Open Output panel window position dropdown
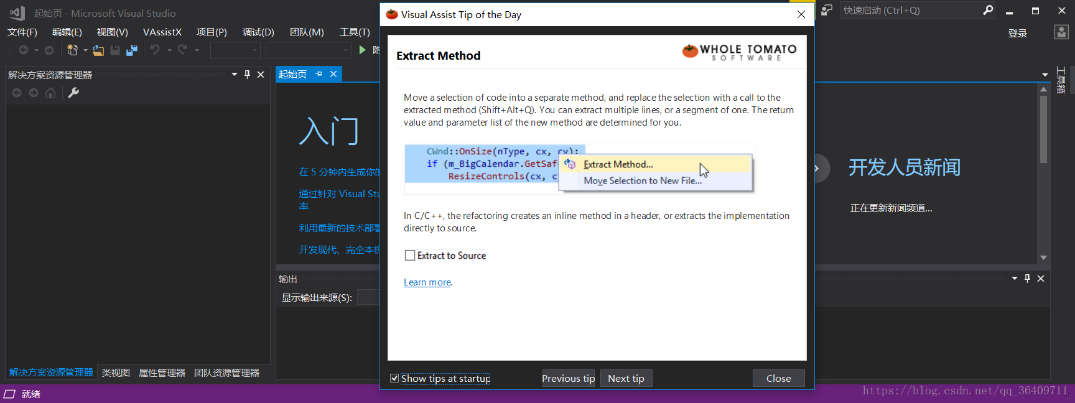The image size is (1075, 403). point(1015,279)
